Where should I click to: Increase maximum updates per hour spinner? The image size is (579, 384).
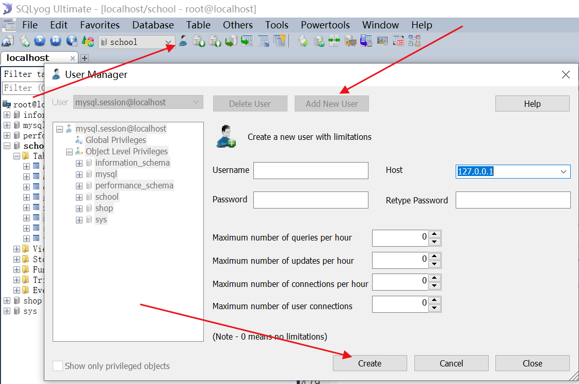tap(435, 256)
